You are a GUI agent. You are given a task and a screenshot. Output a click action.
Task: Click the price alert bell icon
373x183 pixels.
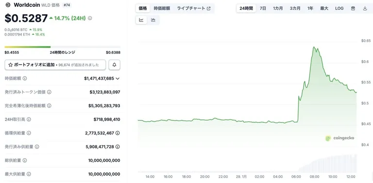click(115, 65)
